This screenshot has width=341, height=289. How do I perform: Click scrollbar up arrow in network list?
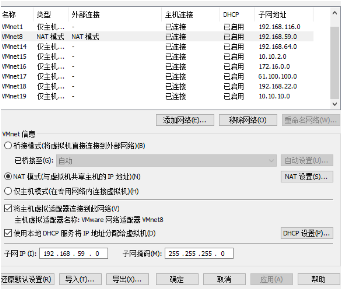point(335,13)
